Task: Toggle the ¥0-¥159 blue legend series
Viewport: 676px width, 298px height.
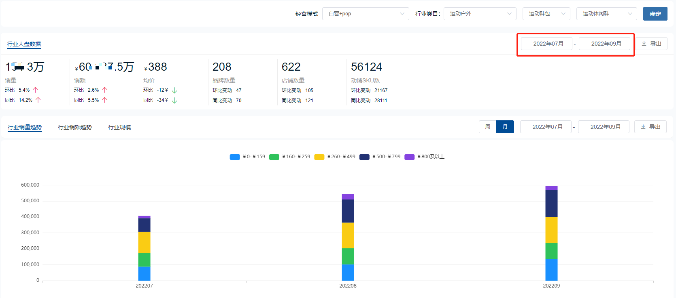Action: (x=235, y=157)
